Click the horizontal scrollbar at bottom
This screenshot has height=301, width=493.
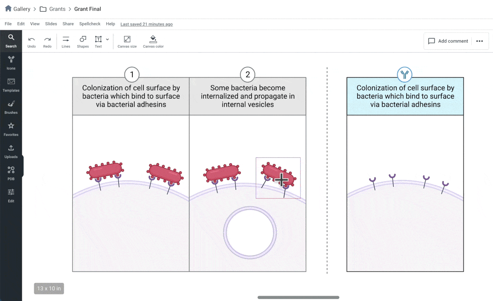point(298,297)
